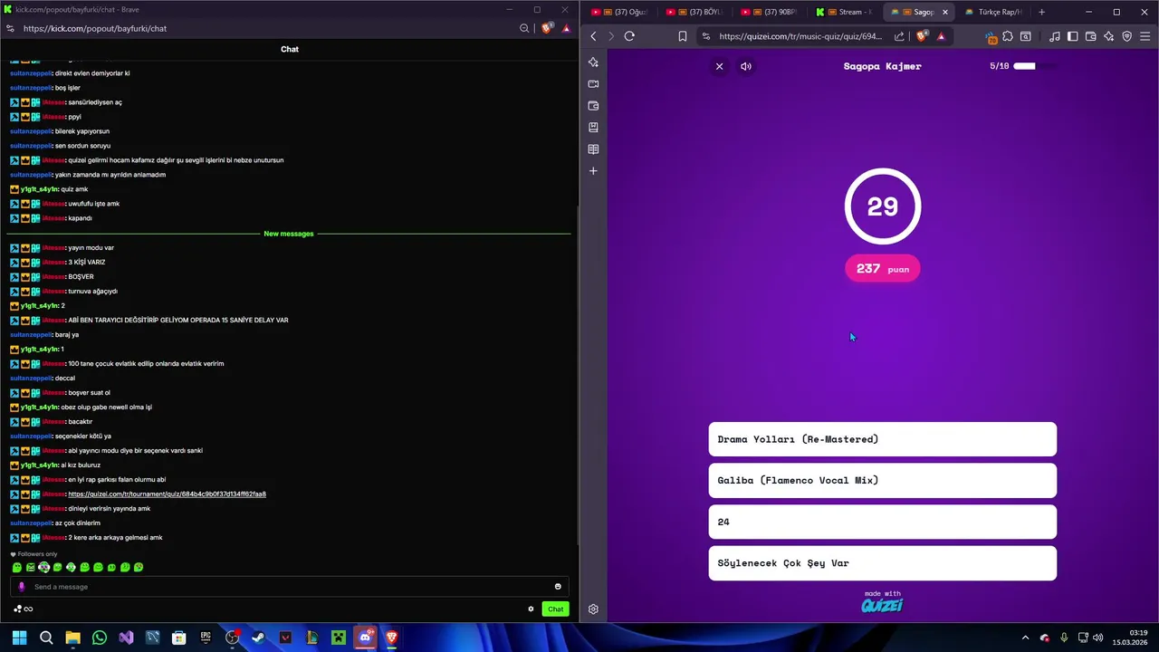This screenshot has width=1159, height=652.
Task: Mute the quiz sound speaker icon
Action: [746, 66]
